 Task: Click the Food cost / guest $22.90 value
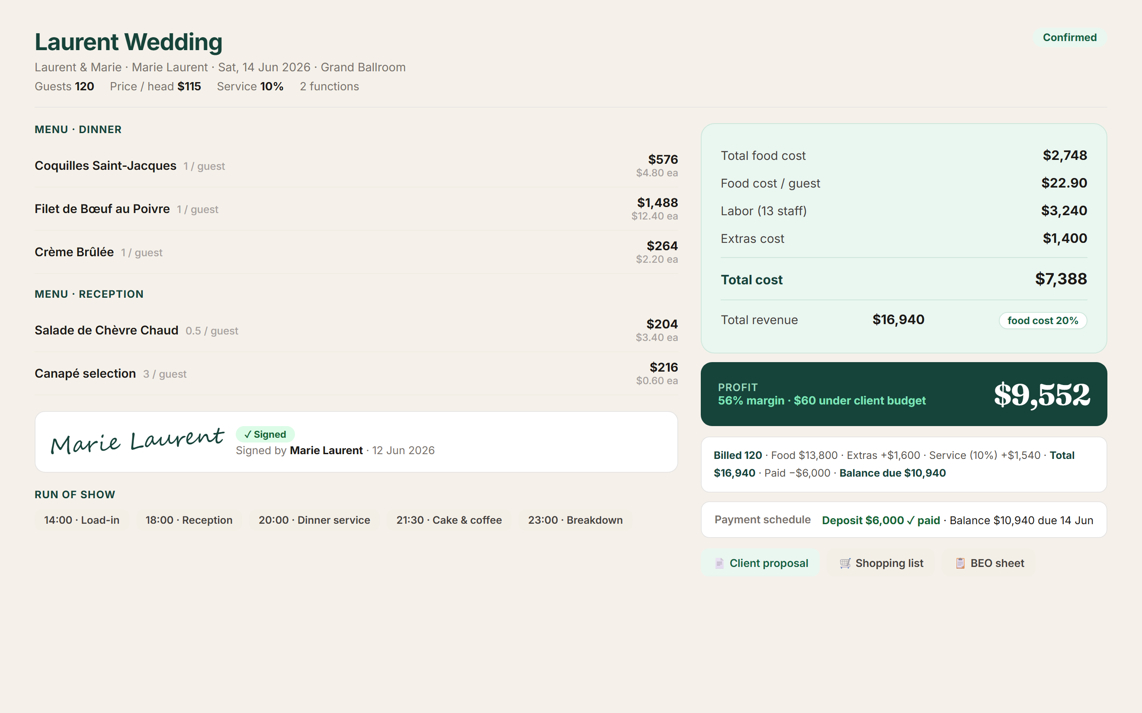[1064, 183]
